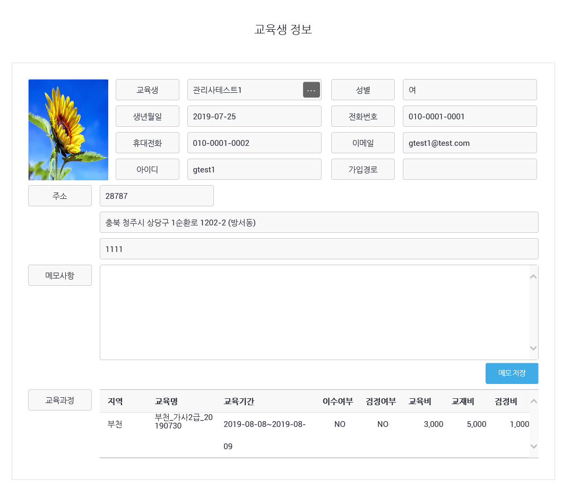Click the 교재비 column header
The height and width of the screenshot is (489, 562).
(x=463, y=401)
